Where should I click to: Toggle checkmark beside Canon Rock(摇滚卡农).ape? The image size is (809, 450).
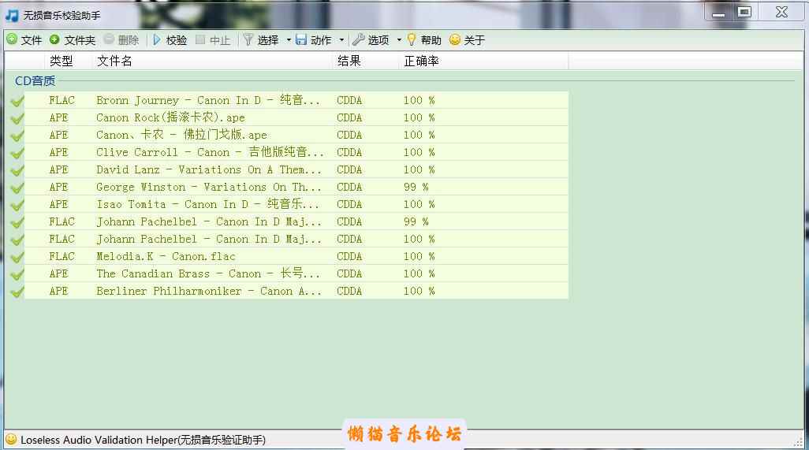(x=17, y=118)
